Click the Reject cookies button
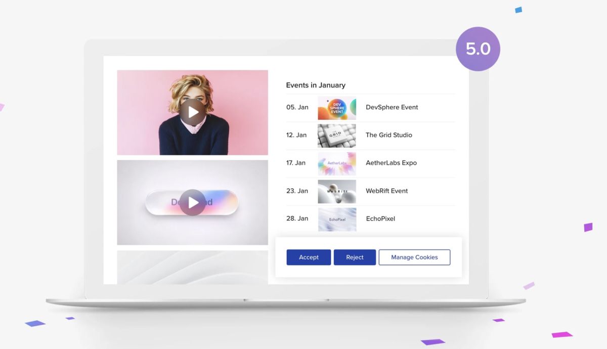 355,257
